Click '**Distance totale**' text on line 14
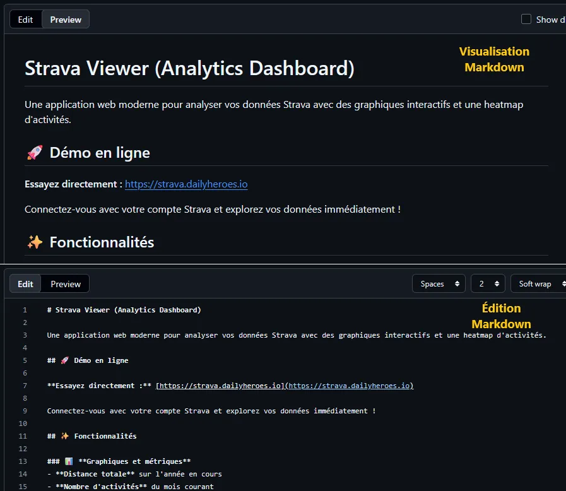 (95, 474)
